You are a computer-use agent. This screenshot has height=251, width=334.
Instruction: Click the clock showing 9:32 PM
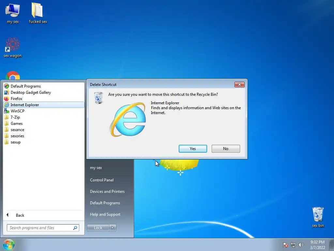click(x=317, y=245)
